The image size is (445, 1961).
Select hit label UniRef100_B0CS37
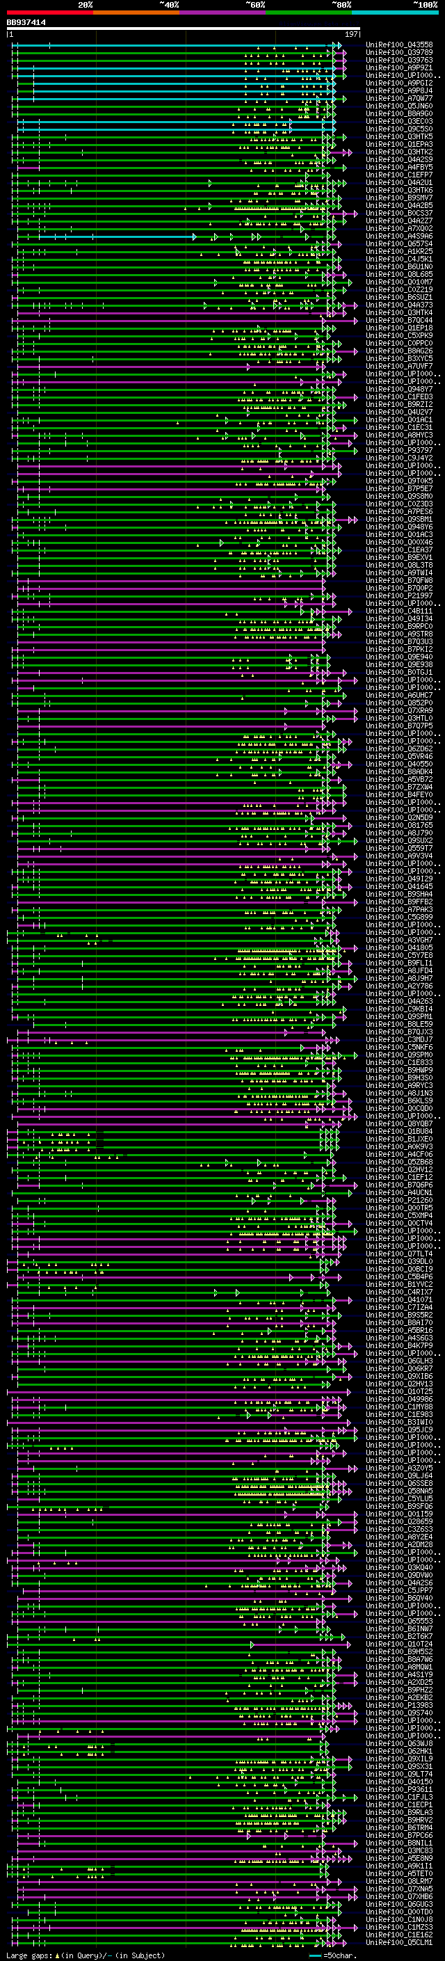399,213
